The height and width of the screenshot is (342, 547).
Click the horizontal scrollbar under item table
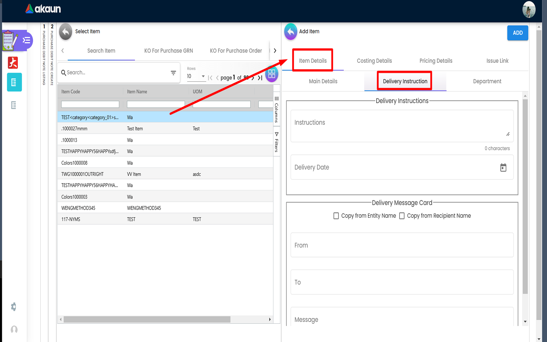coord(147,320)
